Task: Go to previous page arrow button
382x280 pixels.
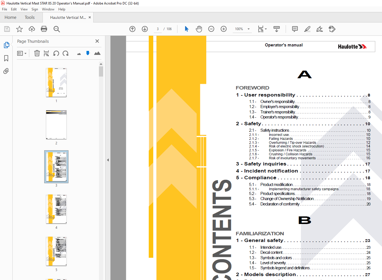Action: (x=132, y=29)
